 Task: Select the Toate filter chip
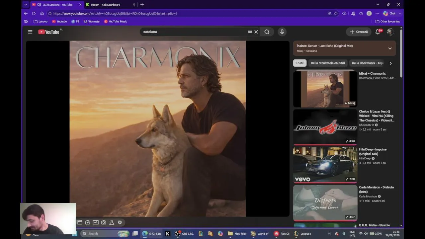(x=300, y=63)
